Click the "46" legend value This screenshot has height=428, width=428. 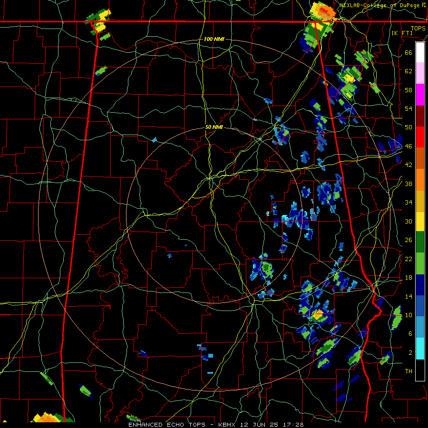click(x=409, y=146)
